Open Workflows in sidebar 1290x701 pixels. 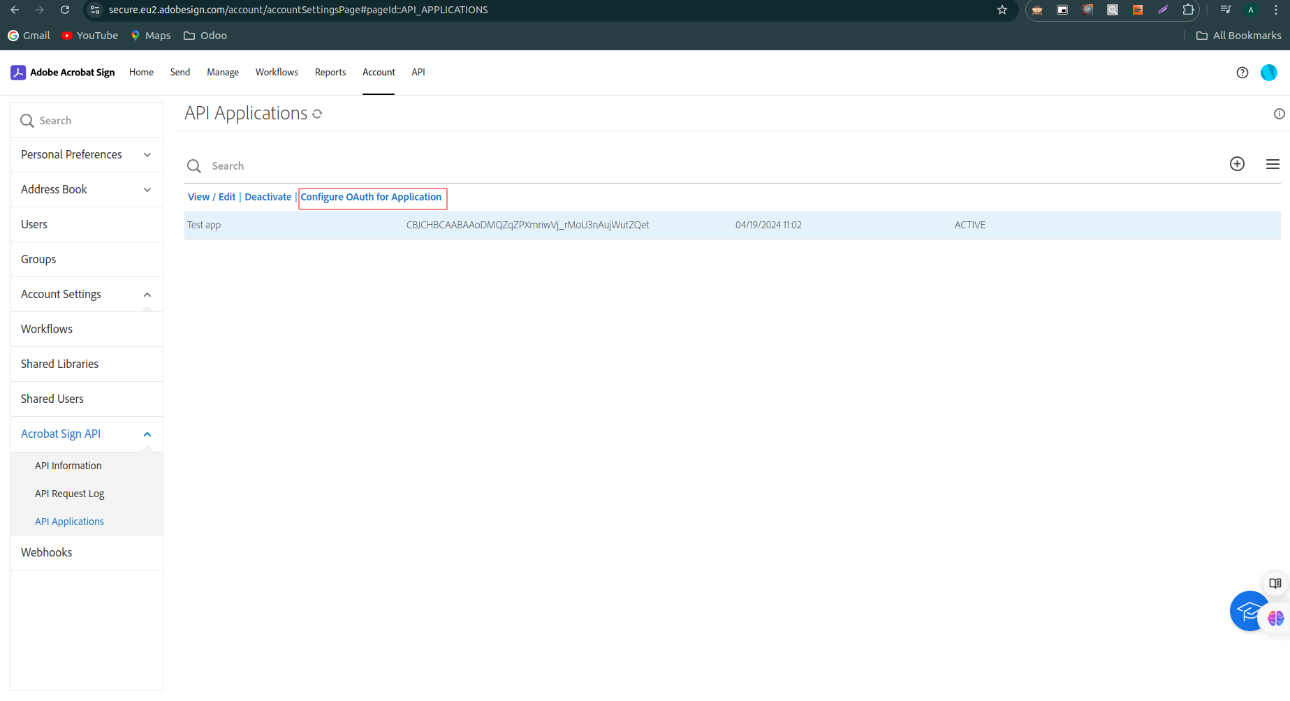87,330
